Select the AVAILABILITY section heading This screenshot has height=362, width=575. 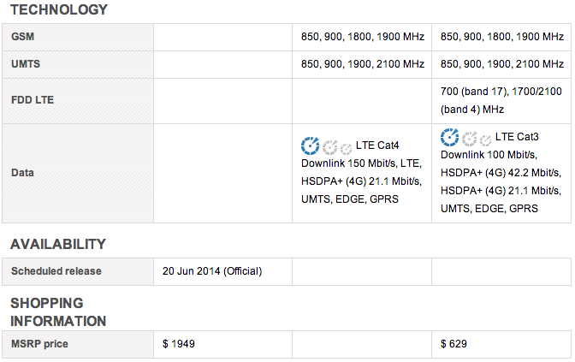click(x=57, y=245)
